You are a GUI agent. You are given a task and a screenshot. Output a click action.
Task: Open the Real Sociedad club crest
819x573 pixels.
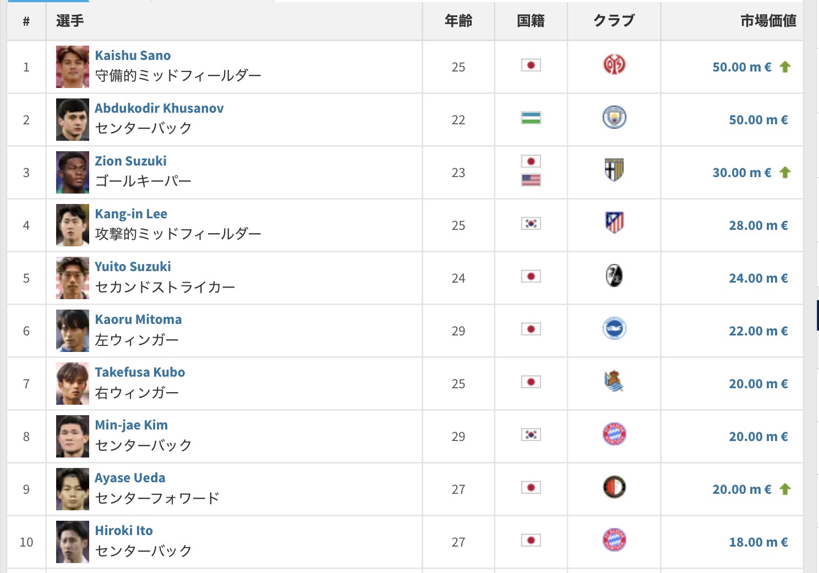coord(614,381)
